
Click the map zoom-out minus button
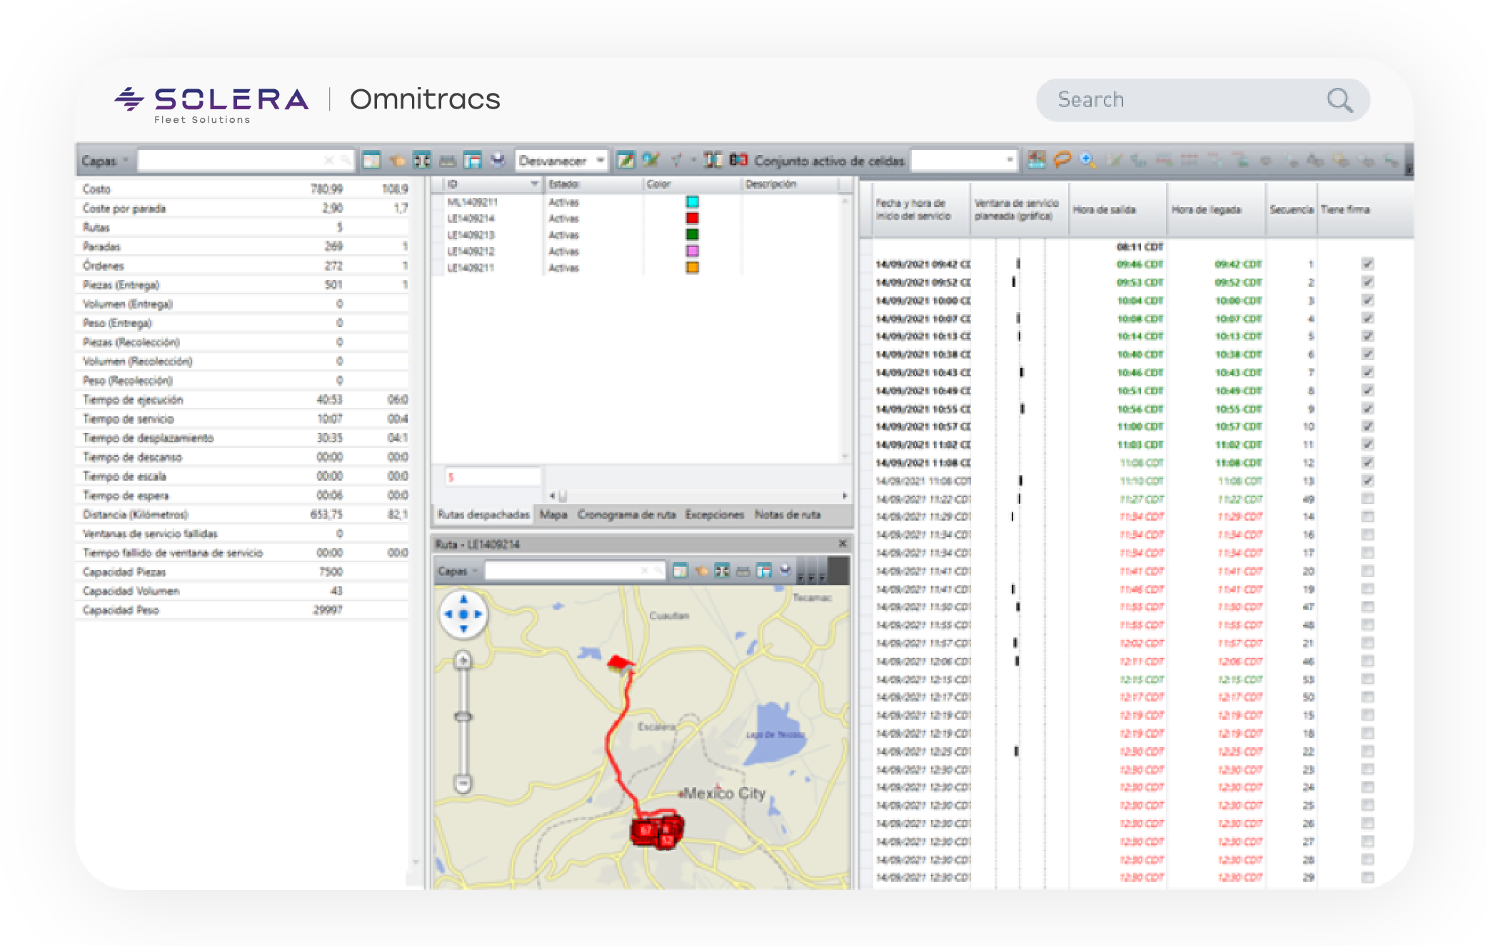pos(463,784)
